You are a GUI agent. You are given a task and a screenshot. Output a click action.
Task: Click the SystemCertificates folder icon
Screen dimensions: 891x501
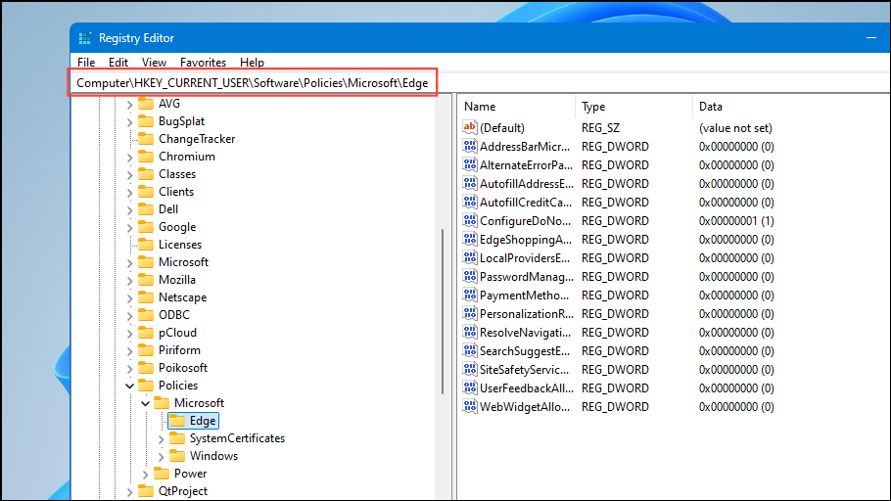pyautogui.click(x=177, y=438)
